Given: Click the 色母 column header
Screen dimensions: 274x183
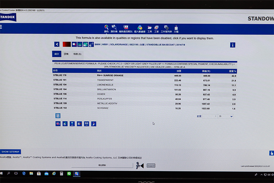Looking at the screenshot, I should pyautogui.click(x=55, y=70).
